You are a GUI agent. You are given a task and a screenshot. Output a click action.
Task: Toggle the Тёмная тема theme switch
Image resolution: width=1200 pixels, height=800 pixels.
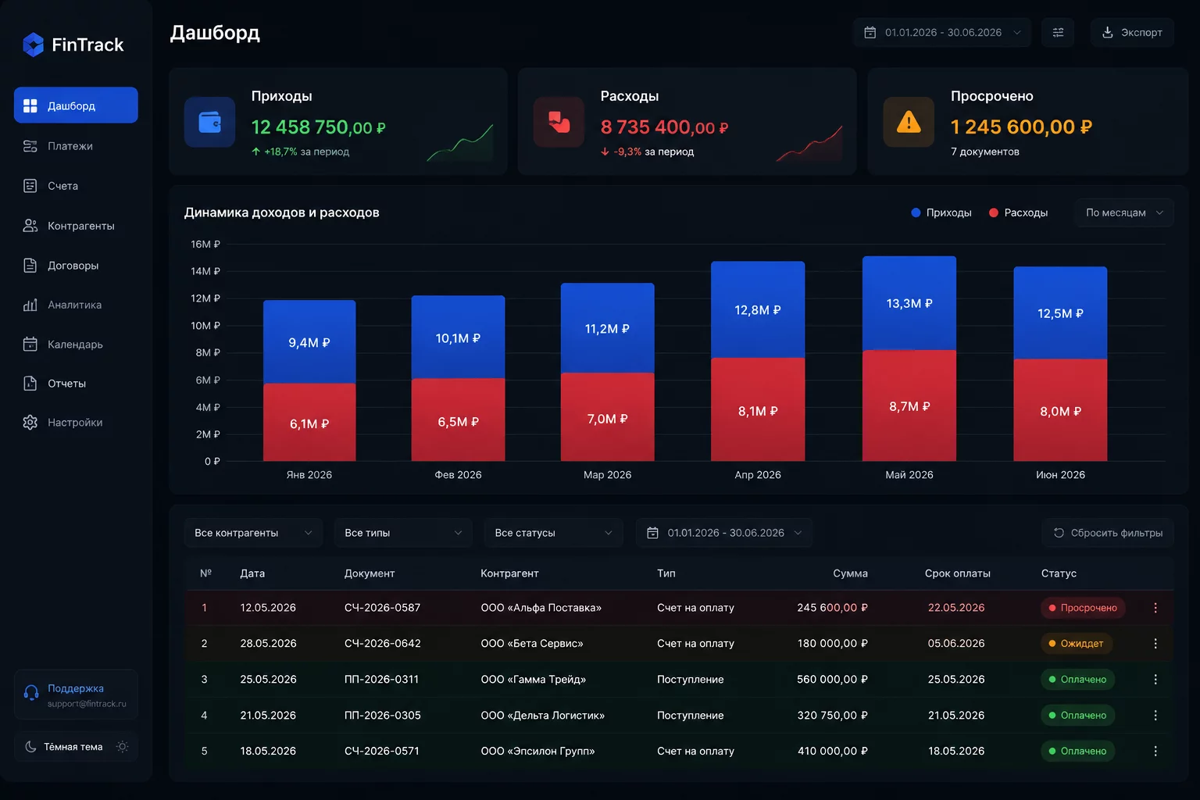pyautogui.click(x=76, y=747)
